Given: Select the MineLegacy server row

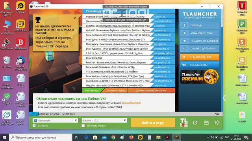Looking at the screenshot, I should pyautogui.click(x=129, y=44).
